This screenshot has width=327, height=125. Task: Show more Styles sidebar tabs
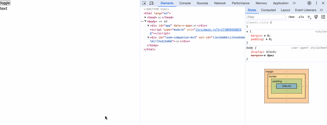tap(321, 10)
